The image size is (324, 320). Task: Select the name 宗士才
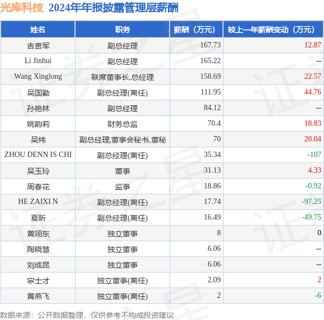(x=38, y=281)
